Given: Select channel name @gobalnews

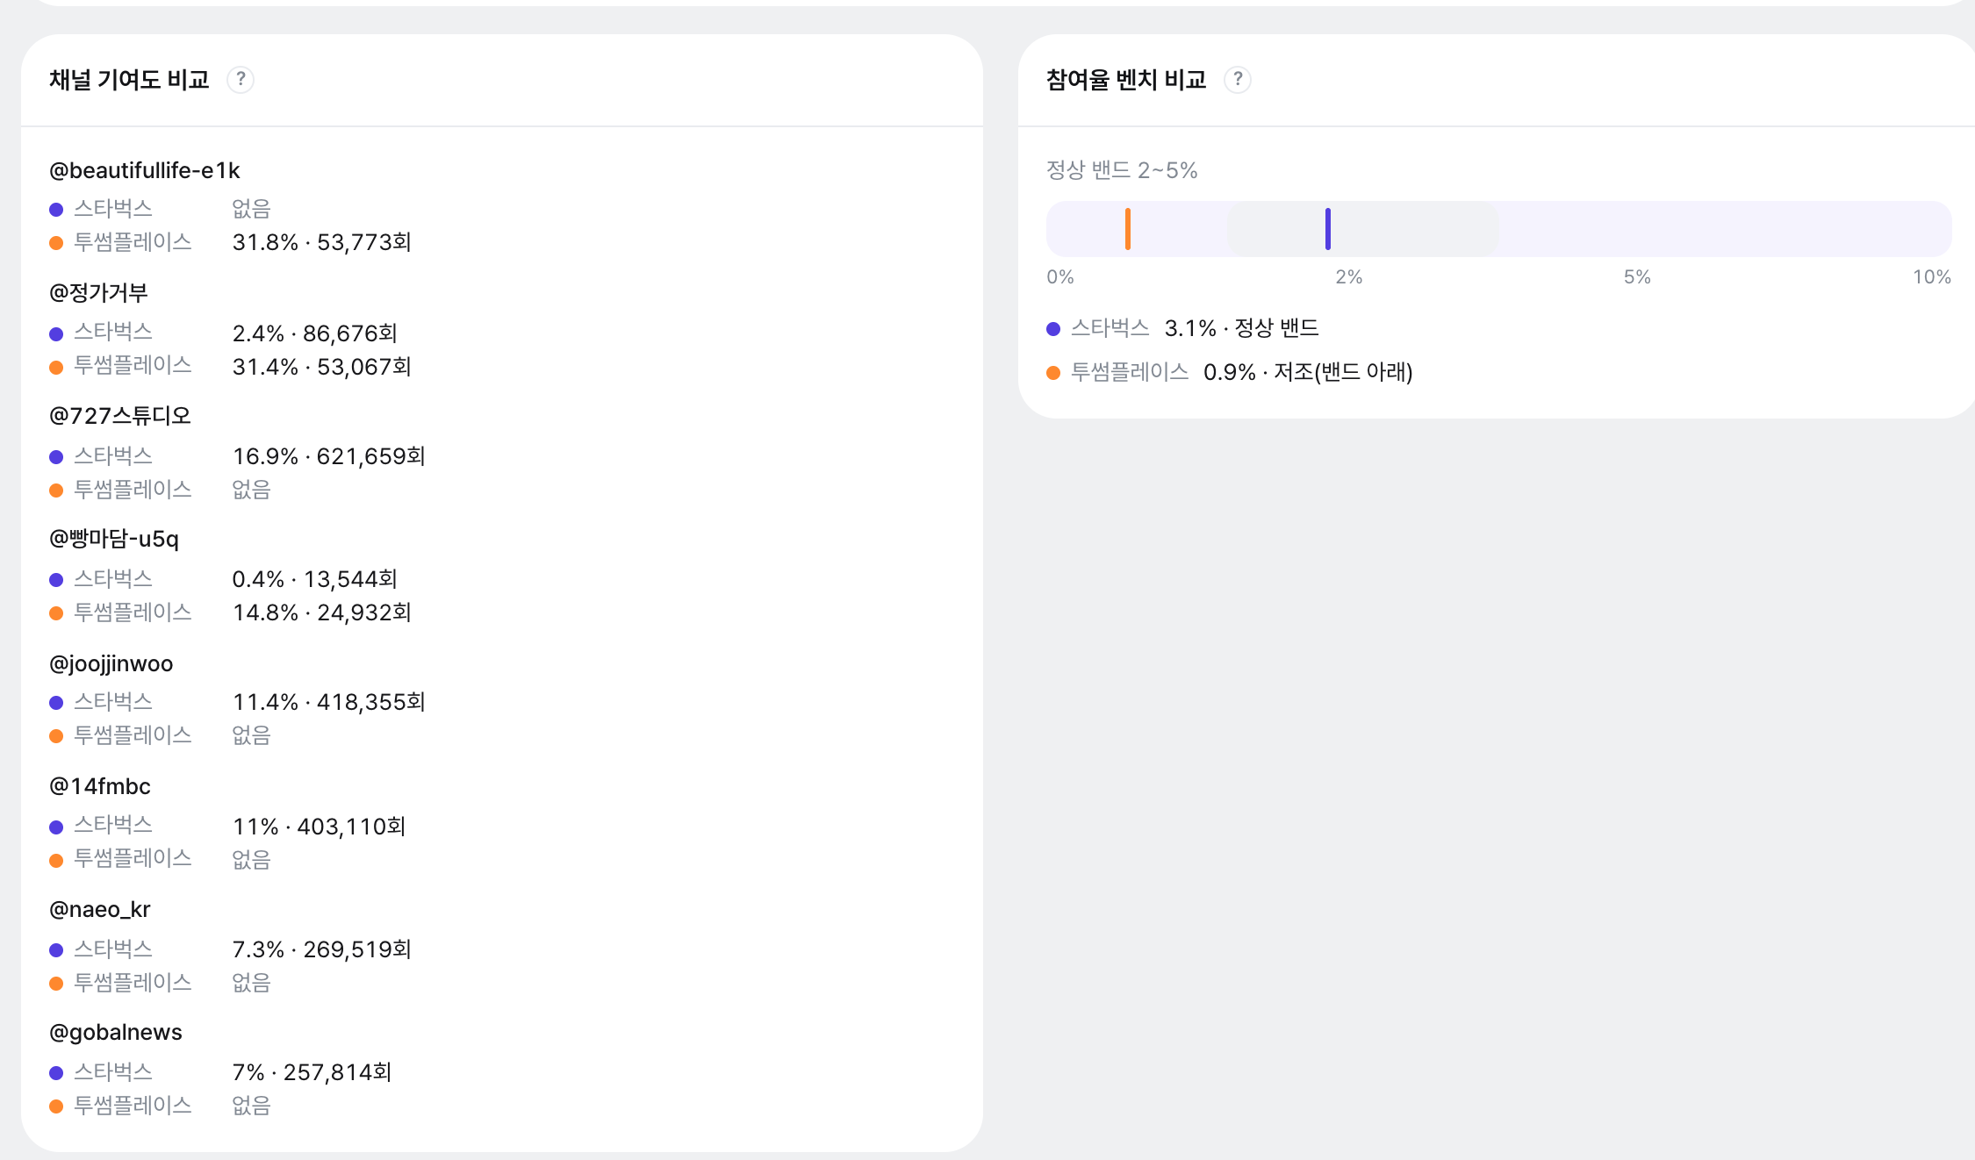Looking at the screenshot, I should click(116, 1032).
